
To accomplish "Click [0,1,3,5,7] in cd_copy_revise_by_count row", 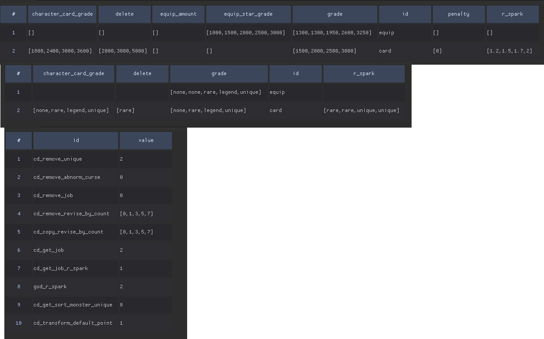I will (146, 232).
